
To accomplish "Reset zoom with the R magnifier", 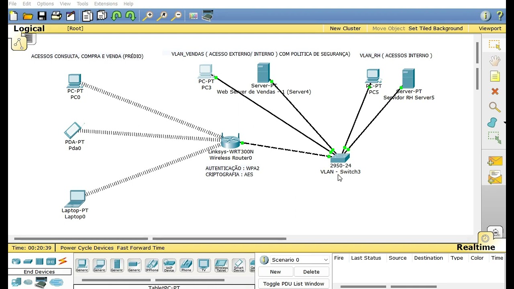I will [x=162, y=16].
